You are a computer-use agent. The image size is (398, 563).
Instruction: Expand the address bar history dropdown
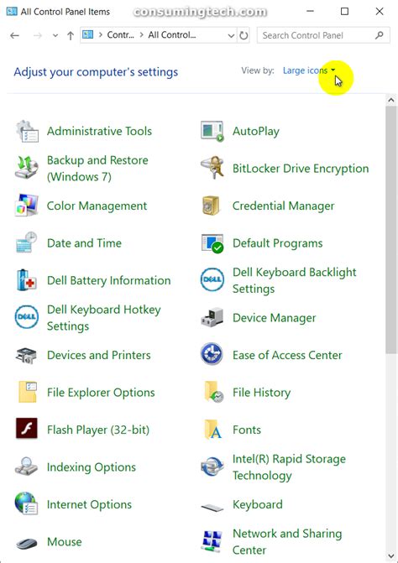pos(231,35)
